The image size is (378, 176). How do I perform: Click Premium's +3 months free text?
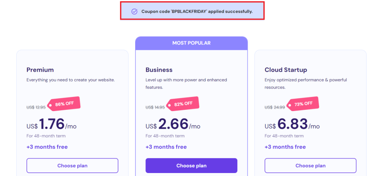click(47, 147)
